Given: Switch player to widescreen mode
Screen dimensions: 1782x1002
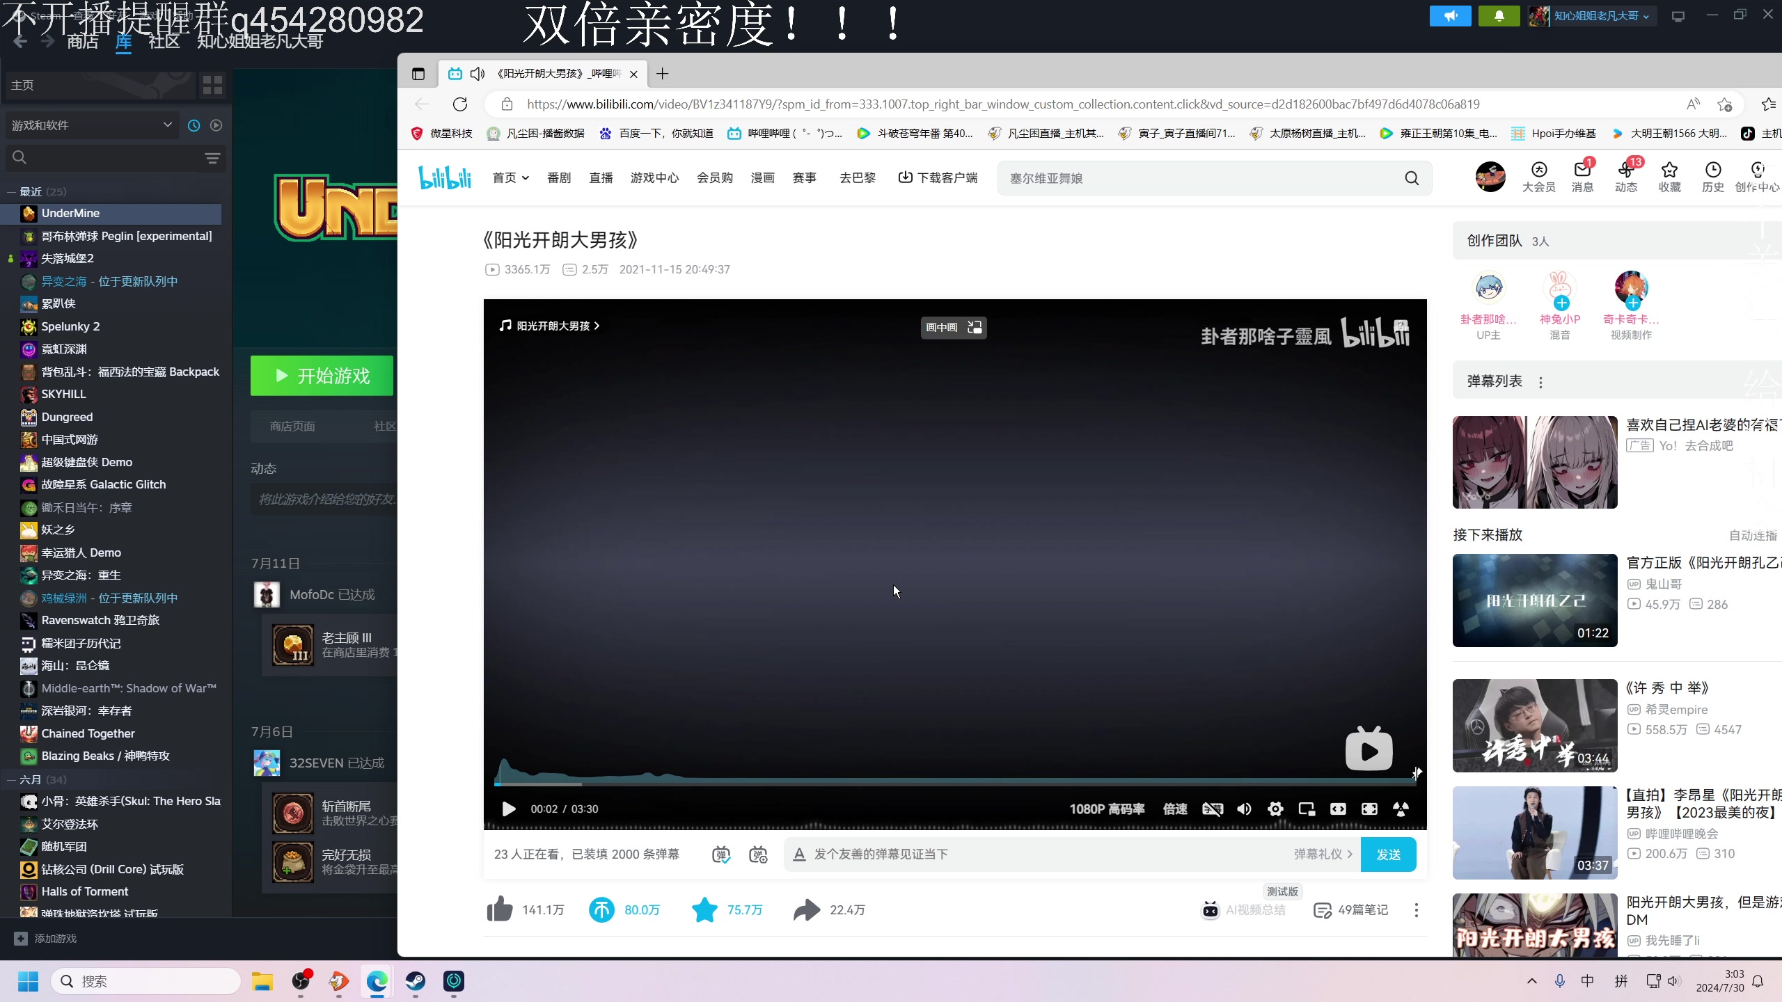Looking at the screenshot, I should 1338,809.
